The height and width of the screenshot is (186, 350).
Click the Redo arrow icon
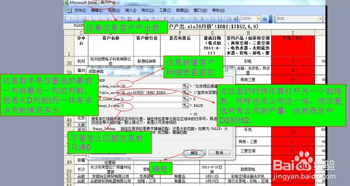coord(183,19)
